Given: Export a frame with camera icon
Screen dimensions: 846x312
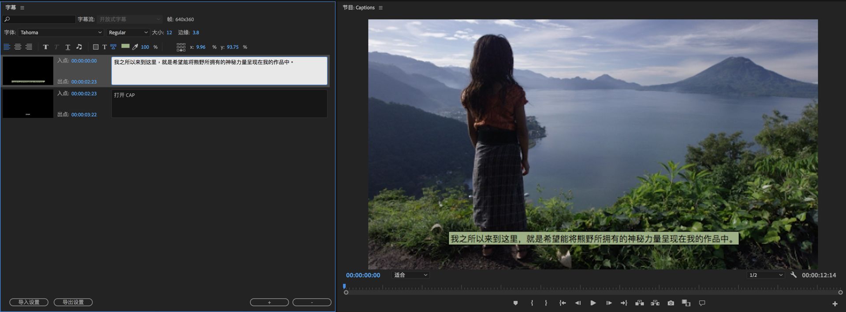Looking at the screenshot, I should click(x=671, y=303).
